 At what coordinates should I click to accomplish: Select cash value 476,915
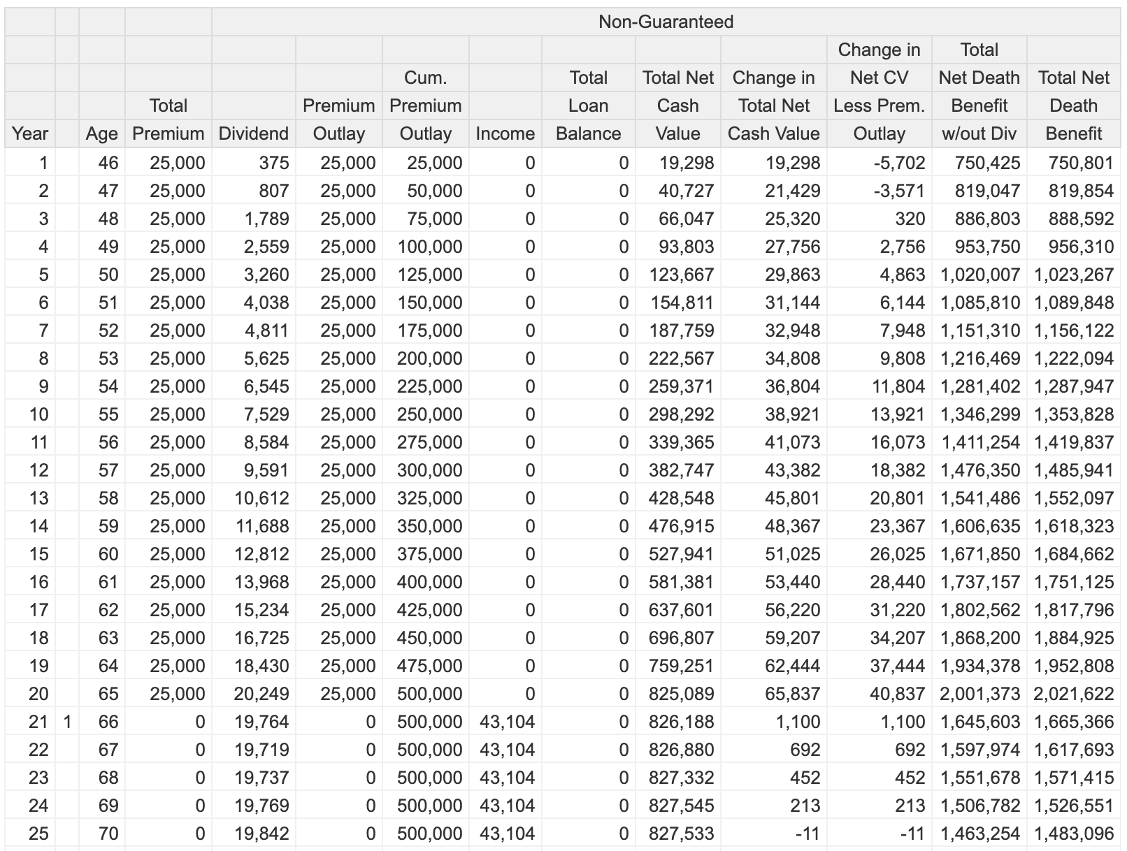point(678,526)
